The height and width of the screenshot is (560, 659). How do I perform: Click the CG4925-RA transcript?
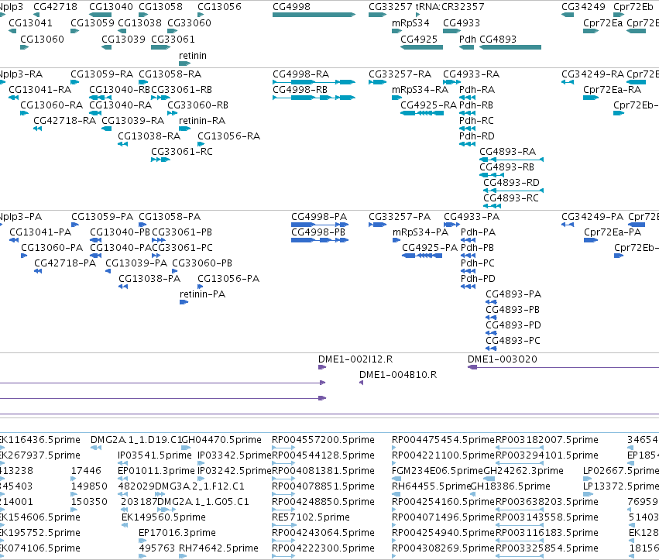[422, 113]
